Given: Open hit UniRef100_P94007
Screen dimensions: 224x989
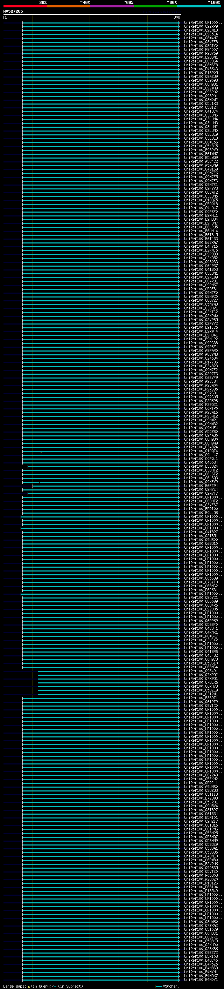Looking at the screenshot, I should 201,49.
